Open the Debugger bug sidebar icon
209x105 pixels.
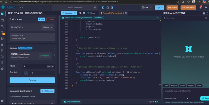pyautogui.click(x=2, y=45)
